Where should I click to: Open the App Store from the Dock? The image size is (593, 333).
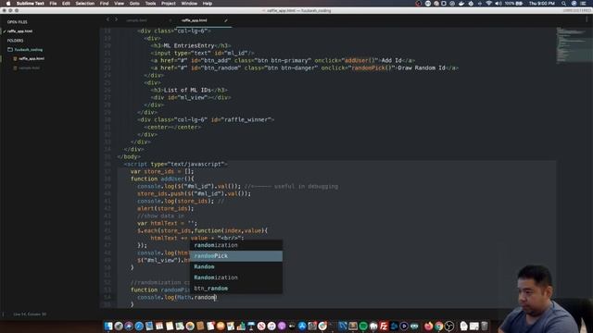[302, 326]
